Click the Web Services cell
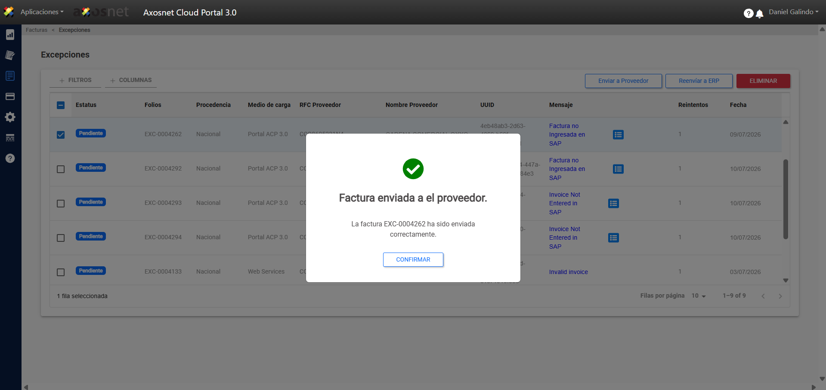 266,271
